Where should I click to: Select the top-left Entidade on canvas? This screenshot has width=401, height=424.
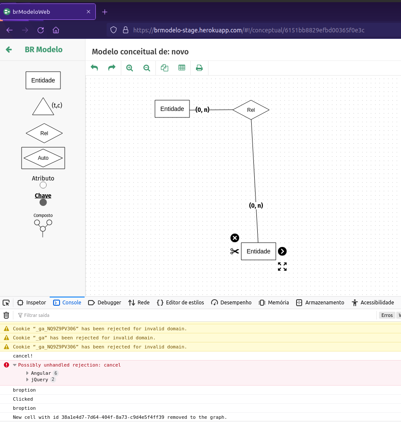coord(172,109)
